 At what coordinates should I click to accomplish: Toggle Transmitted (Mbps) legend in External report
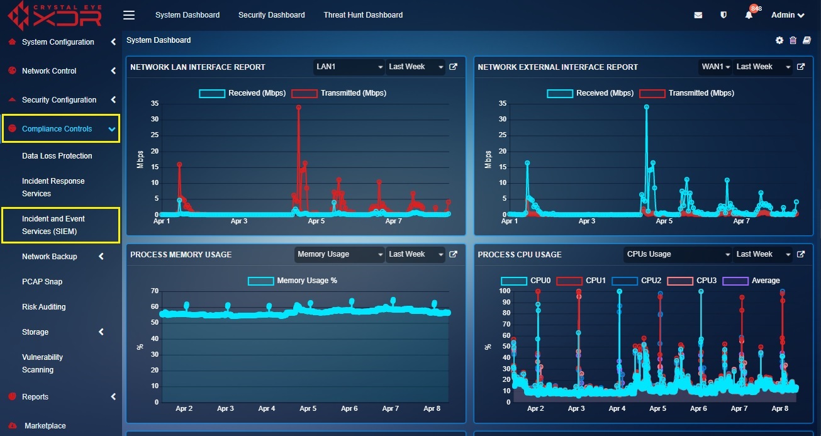(x=686, y=93)
